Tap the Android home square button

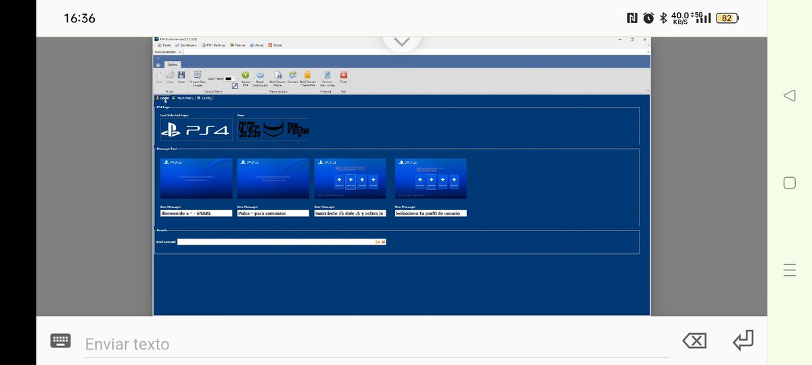[789, 182]
